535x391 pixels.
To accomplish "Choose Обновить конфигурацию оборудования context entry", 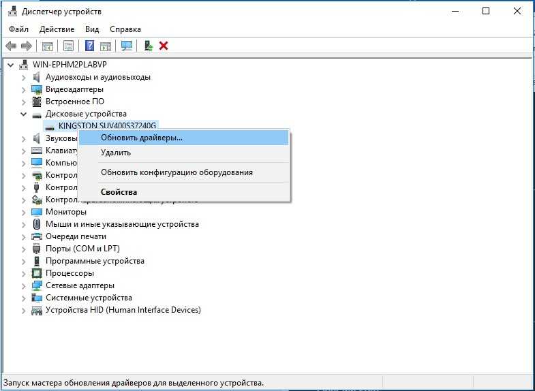I will coord(184,172).
